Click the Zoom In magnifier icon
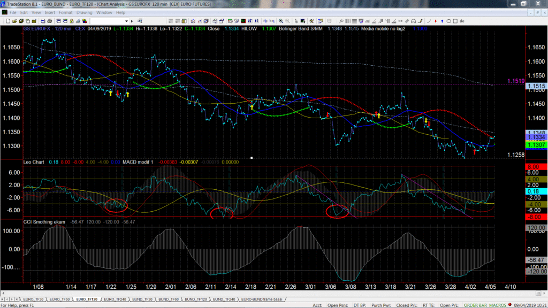The image size is (548, 308). (x=281, y=21)
